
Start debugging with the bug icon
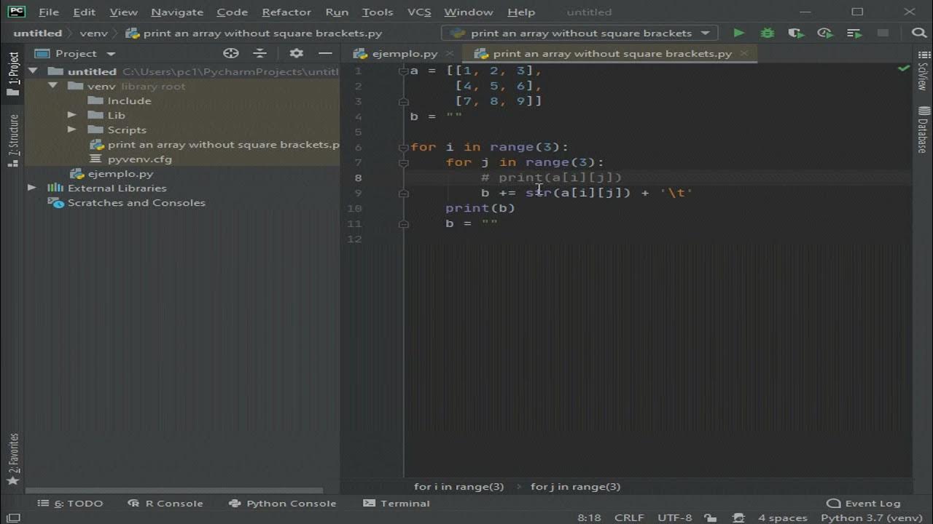click(768, 33)
